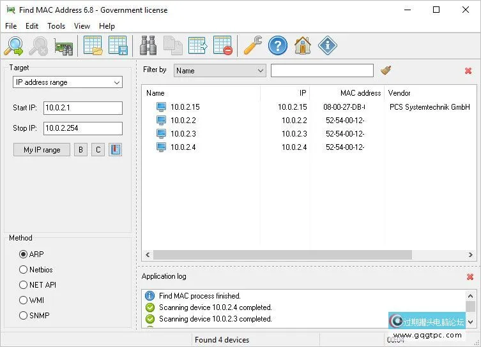Open the View menu
Screen dimensions: 481x347
[82, 26]
